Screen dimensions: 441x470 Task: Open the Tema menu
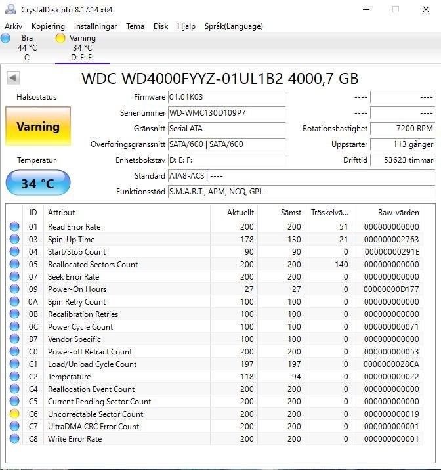[x=135, y=26]
